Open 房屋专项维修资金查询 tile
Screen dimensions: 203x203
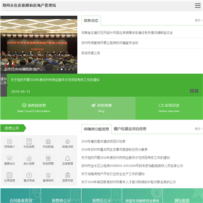(x=143, y=196)
